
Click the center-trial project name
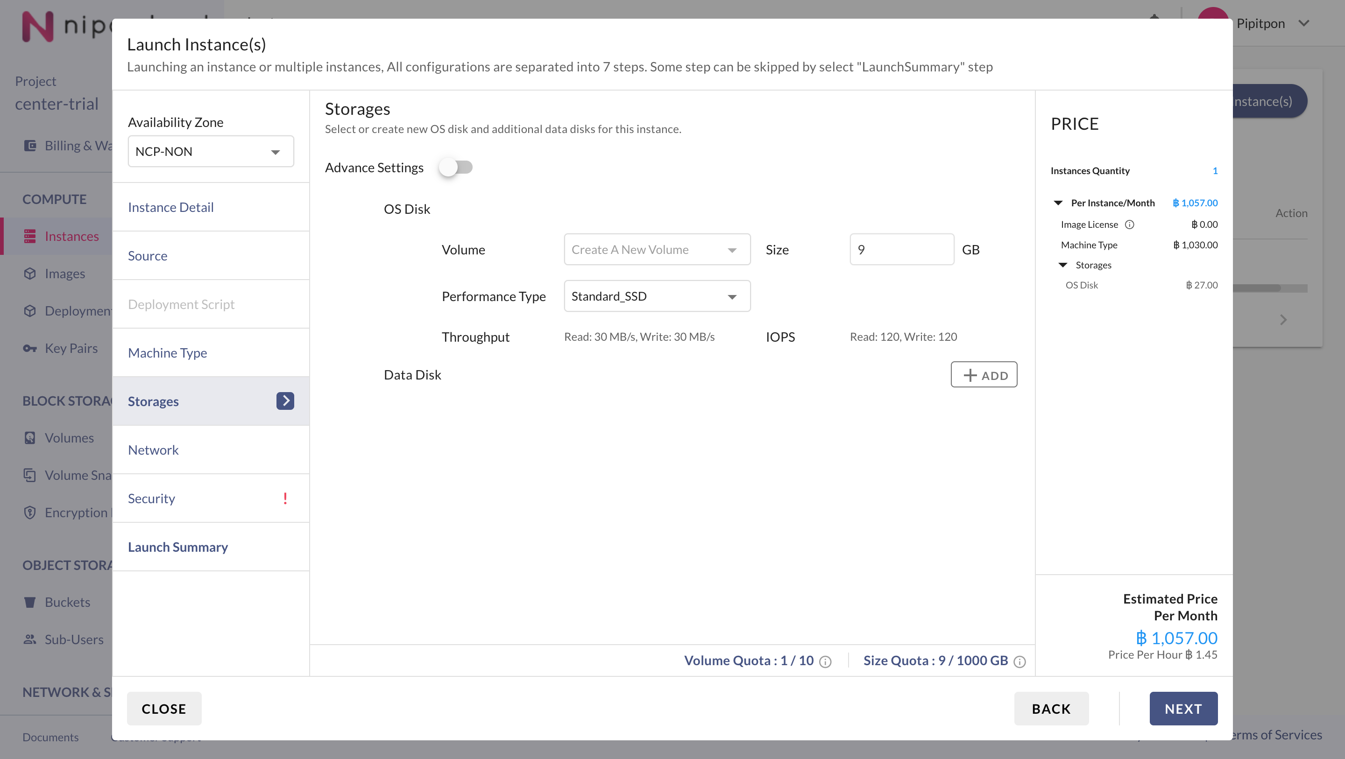tap(57, 104)
